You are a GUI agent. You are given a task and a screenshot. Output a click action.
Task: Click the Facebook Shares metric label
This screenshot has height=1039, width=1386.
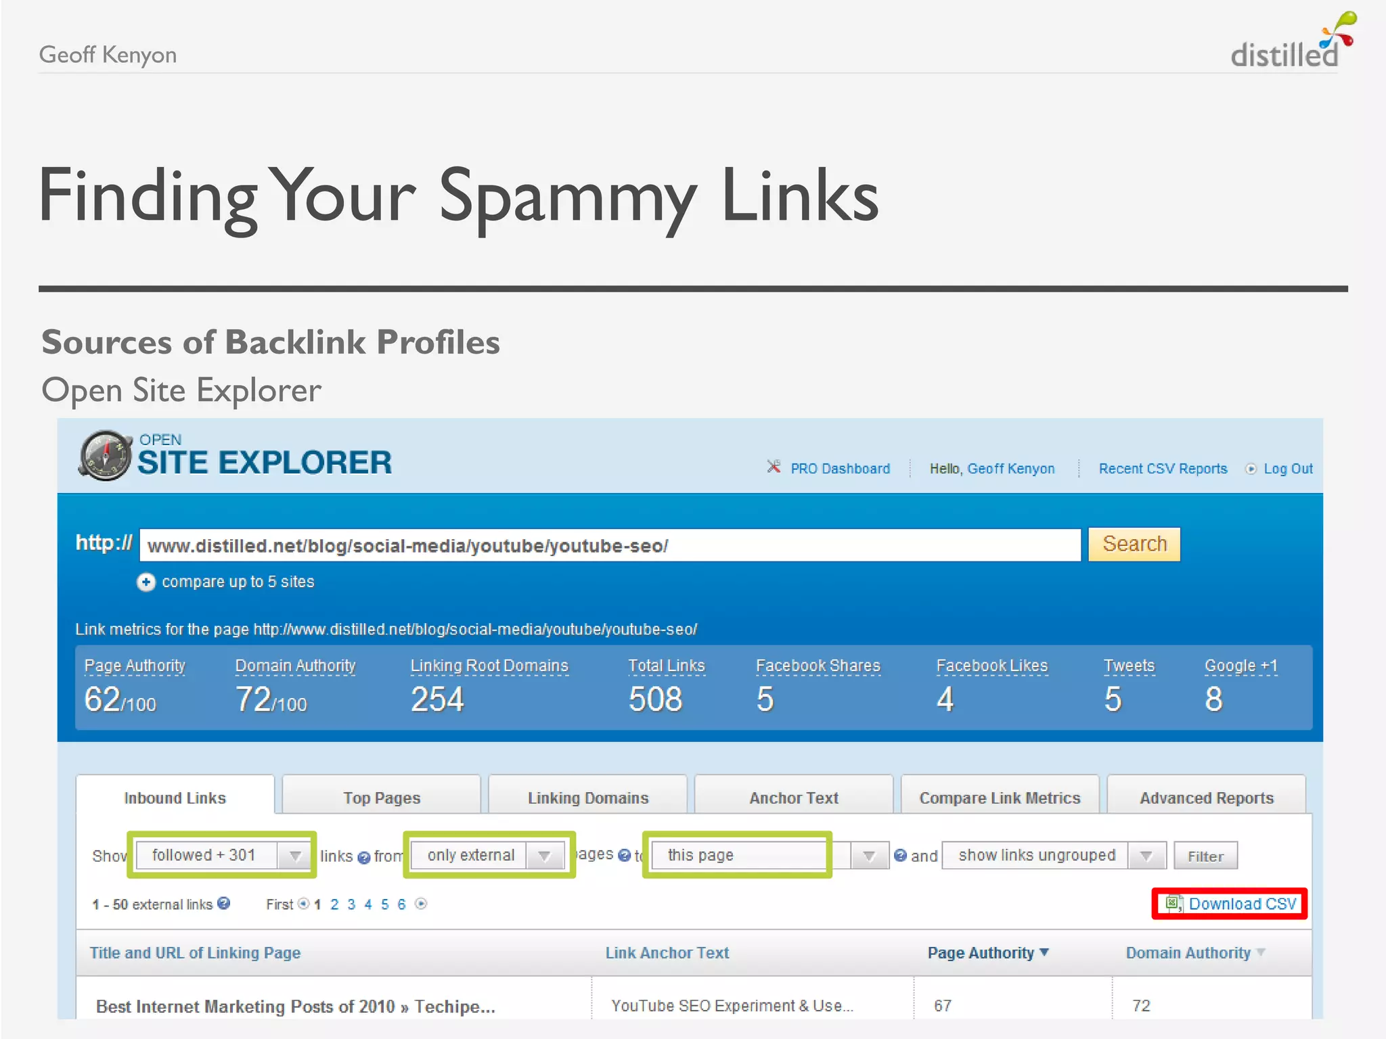[x=818, y=666]
